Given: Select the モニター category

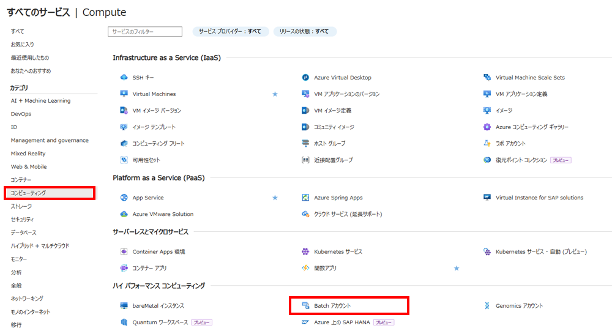Looking at the screenshot, I should 19,259.
